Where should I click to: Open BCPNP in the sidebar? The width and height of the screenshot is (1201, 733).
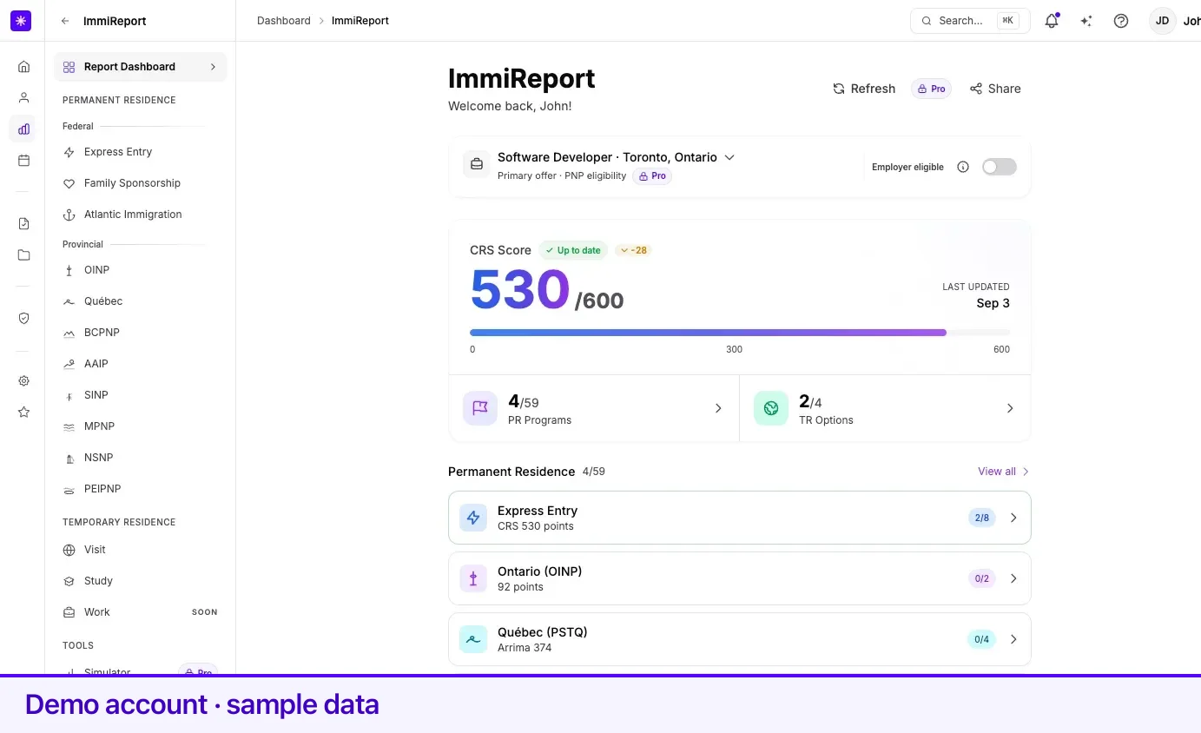point(140,333)
